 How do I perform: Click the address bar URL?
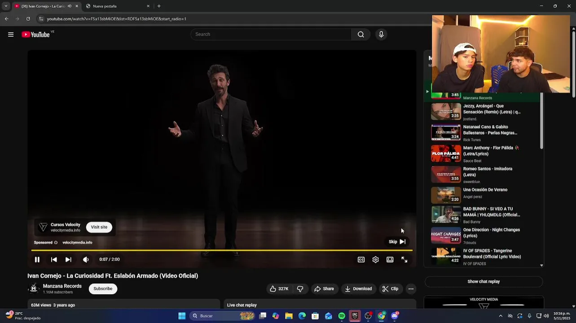[x=117, y=19]
